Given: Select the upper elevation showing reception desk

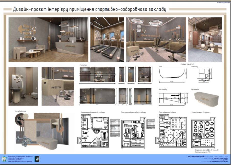Looking at the screenshot, I should pos(145,74).
